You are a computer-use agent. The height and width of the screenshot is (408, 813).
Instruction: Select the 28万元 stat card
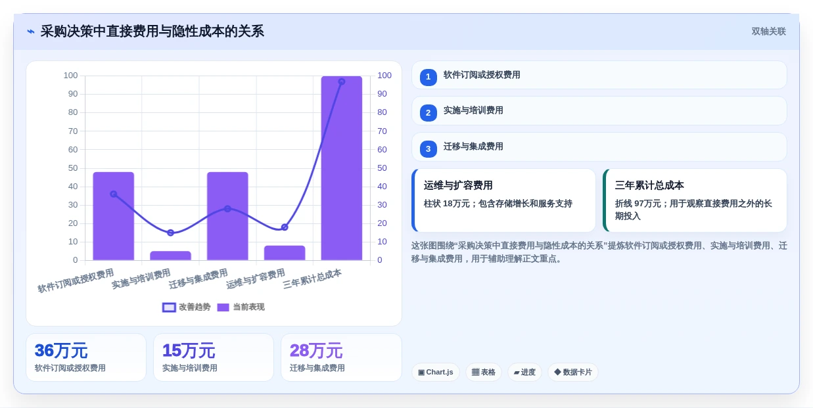click(341, 357)
